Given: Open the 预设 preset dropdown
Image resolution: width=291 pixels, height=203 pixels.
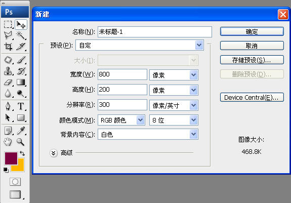Looking at the screenshot, I should click(x=140, y=45).
